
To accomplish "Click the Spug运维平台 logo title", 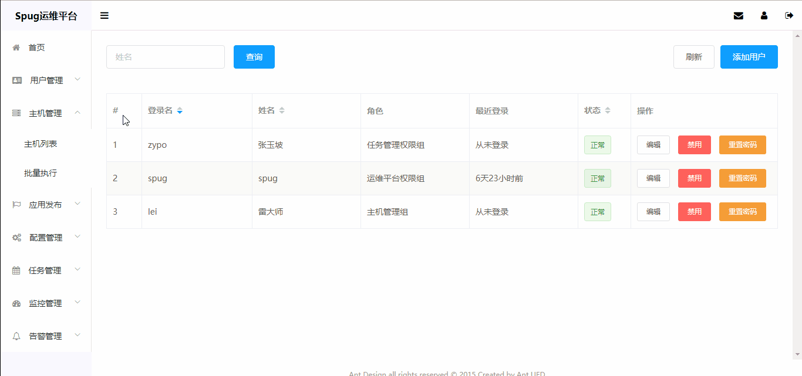I will coord(46,16).
